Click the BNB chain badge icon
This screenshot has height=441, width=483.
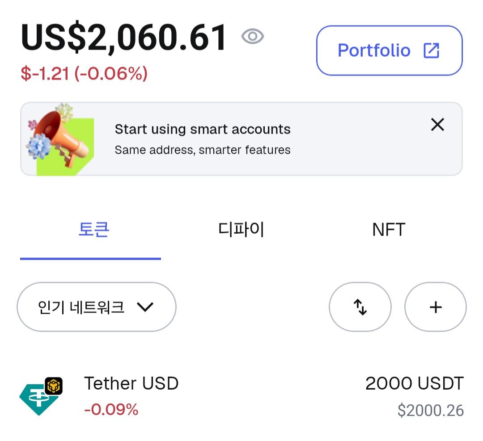point(54,386)
